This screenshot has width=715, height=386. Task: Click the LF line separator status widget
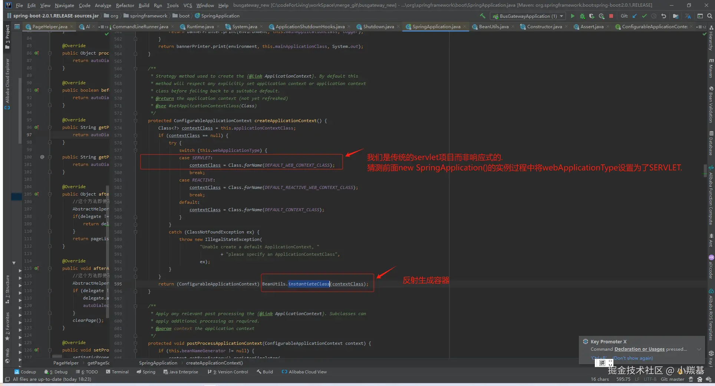[637, 379]
